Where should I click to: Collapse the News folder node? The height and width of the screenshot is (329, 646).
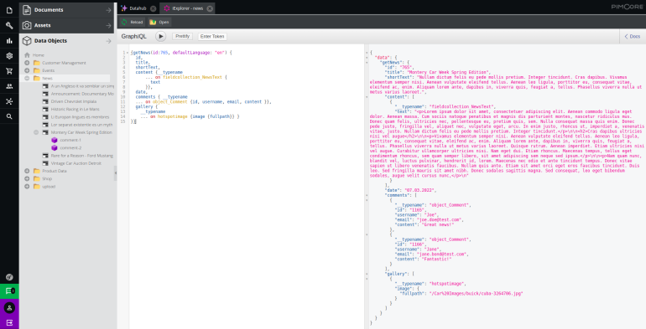27,78
